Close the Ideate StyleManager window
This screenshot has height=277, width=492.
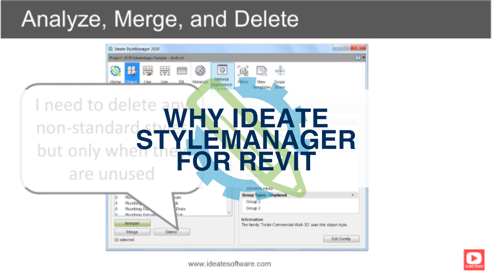tap(358, 48)
